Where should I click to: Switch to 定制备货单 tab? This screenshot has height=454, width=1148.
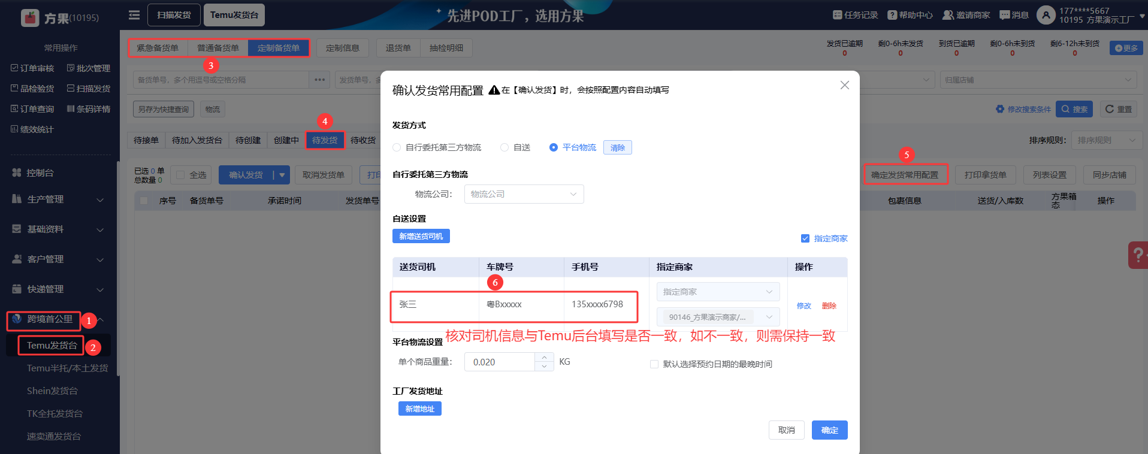pyautogui.click(x=279, y=48)
